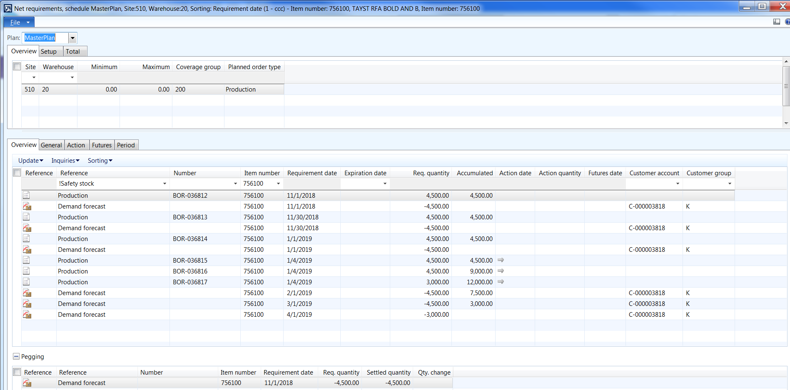This screenshot has height=390, width=790.
Task: Click action arrow icon on BOR-036816 row
Action: click(x=501, y=271)
